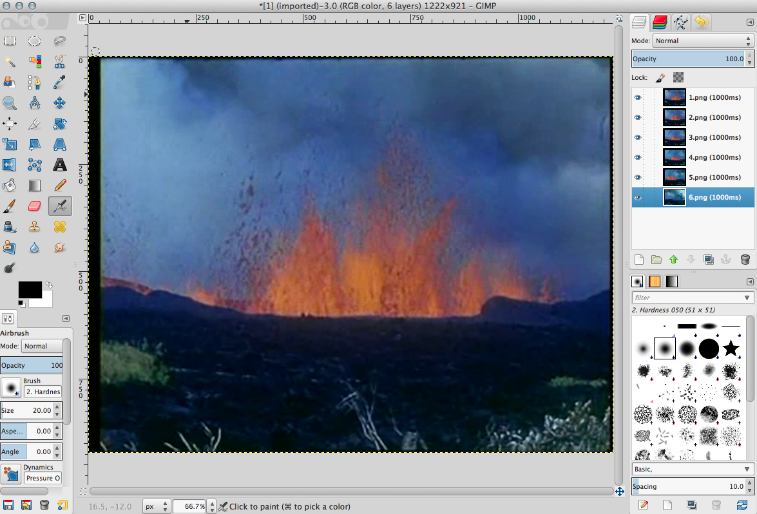Image resolution: width=757 pixels, height=514 pixels.
Task: Select the Paths tool
Action: click(34, 82)
